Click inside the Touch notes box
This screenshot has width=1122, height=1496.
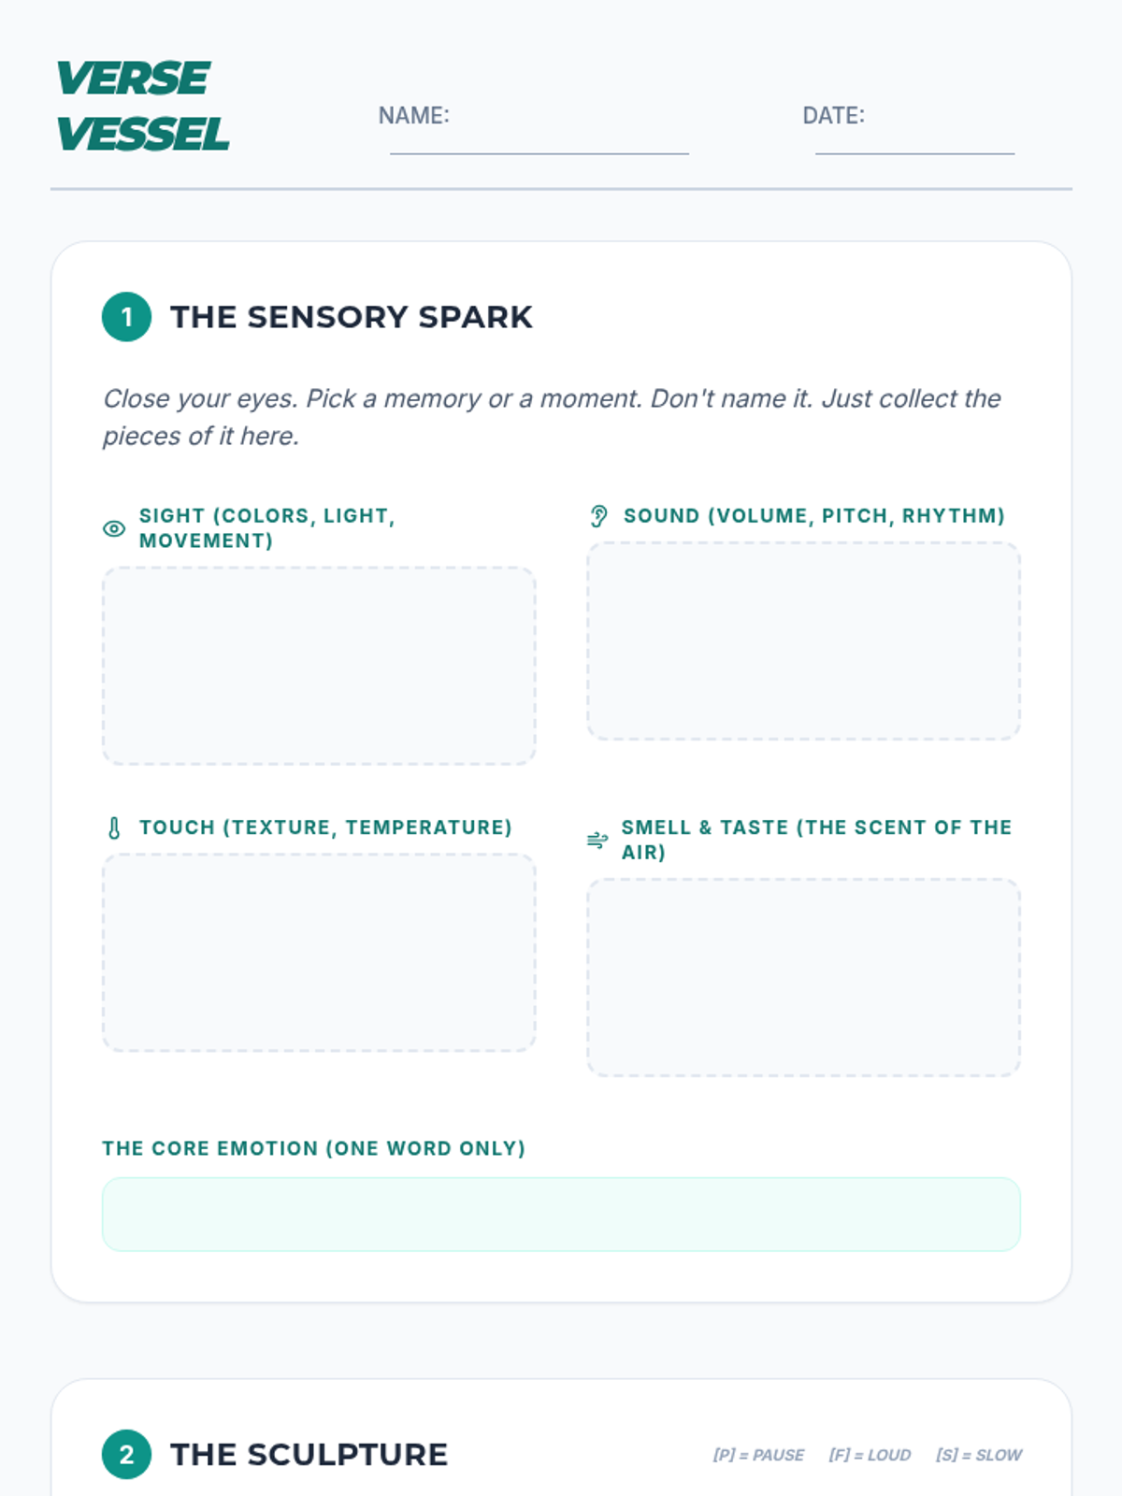319,953
